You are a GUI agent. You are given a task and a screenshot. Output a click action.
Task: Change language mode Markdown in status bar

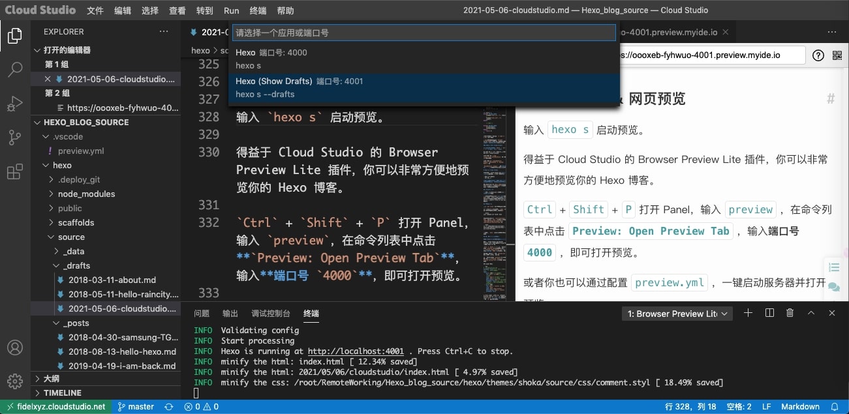[800, 407]
